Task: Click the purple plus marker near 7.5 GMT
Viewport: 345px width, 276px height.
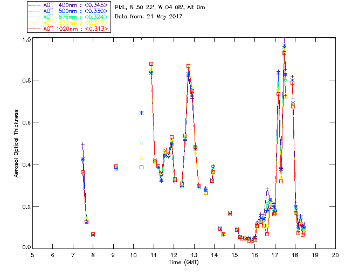Action: point(82,144)
